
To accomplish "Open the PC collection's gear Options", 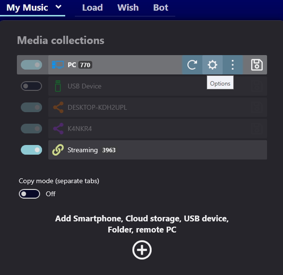I will click(x=212, y=65).
